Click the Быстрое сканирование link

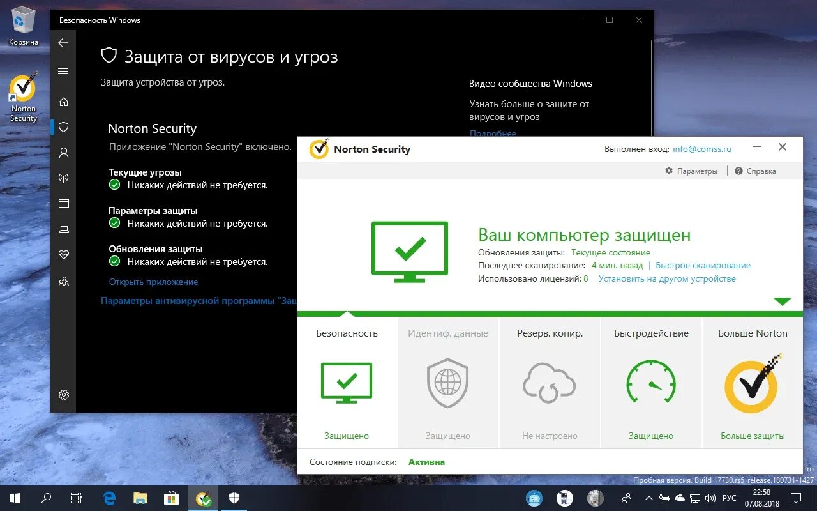(x=703, y=265)
